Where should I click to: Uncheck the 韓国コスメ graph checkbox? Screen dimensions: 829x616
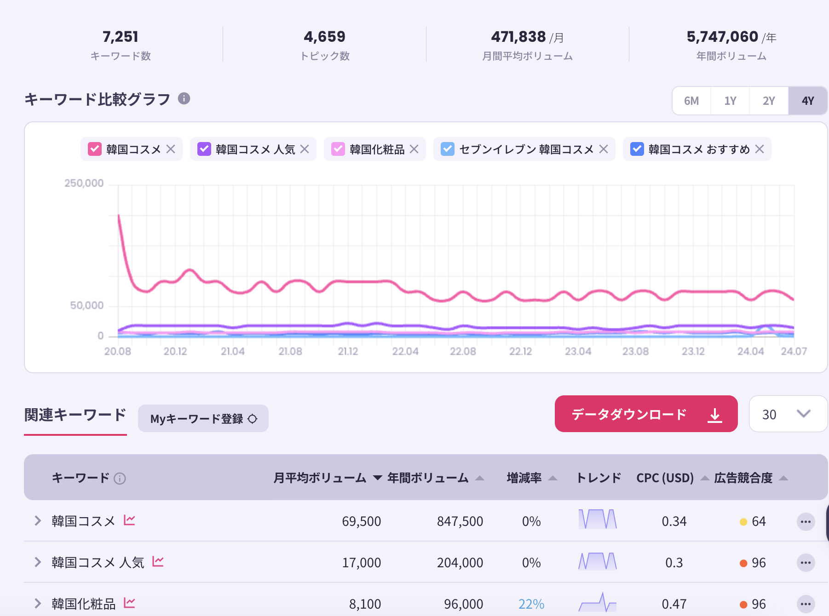pyautogui.click(x=95, y=149)
